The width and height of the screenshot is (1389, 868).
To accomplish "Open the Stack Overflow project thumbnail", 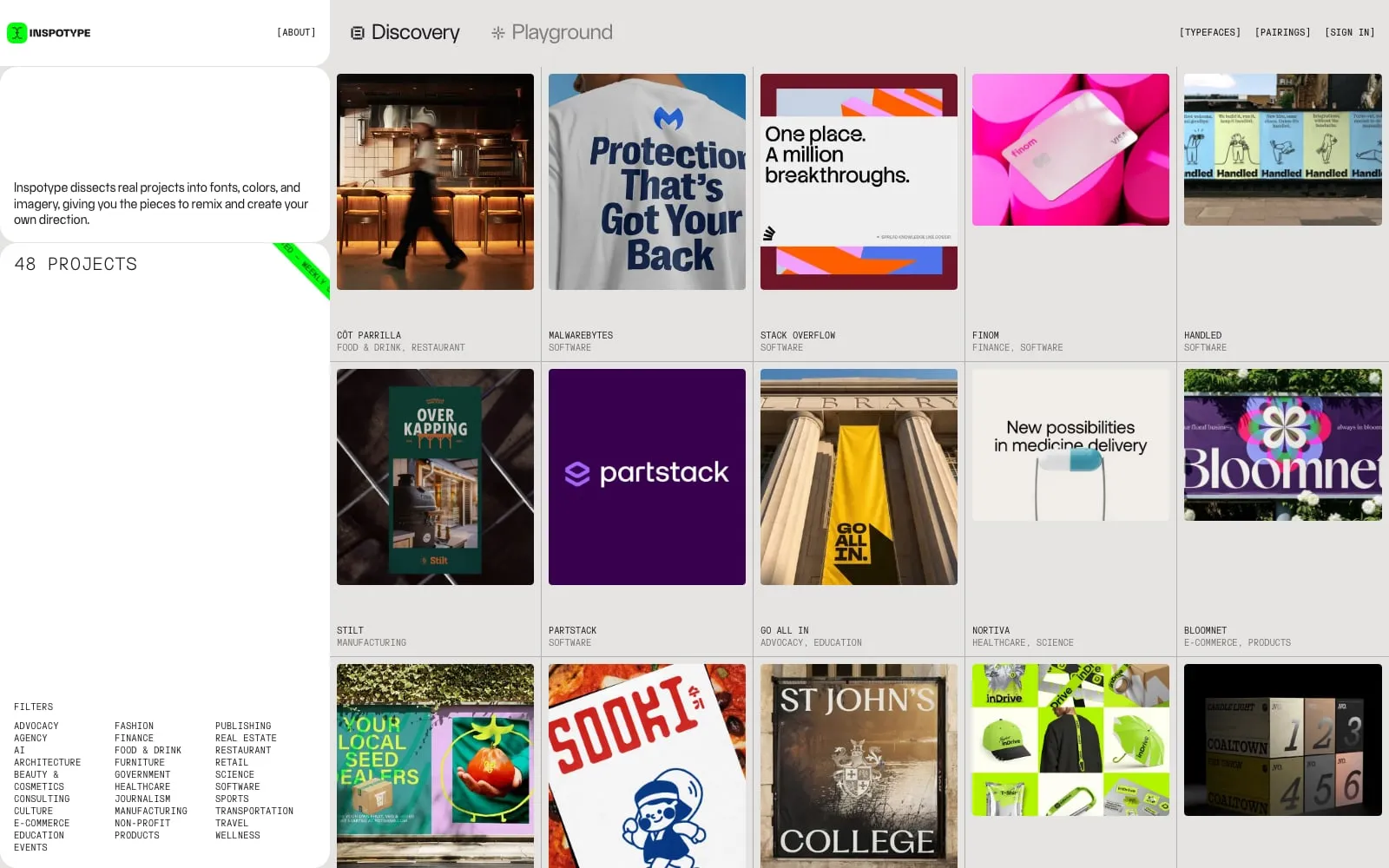I will [x=859, y=181].
